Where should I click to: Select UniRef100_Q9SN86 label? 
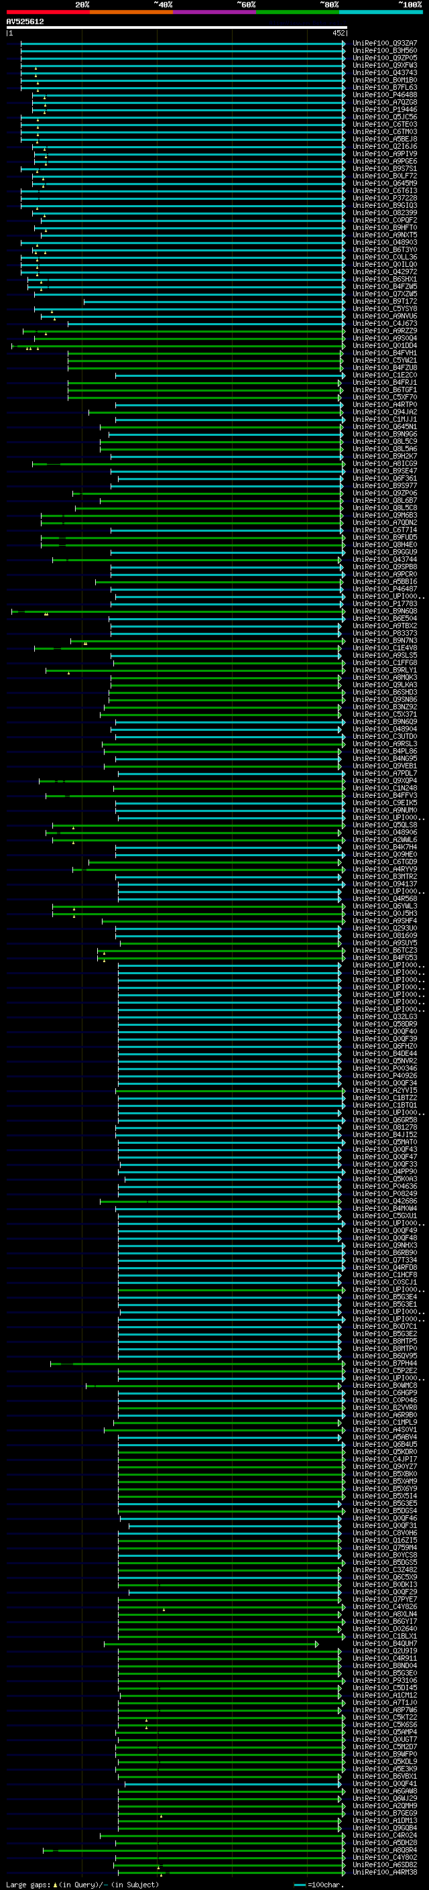click(x=385, y=700)
